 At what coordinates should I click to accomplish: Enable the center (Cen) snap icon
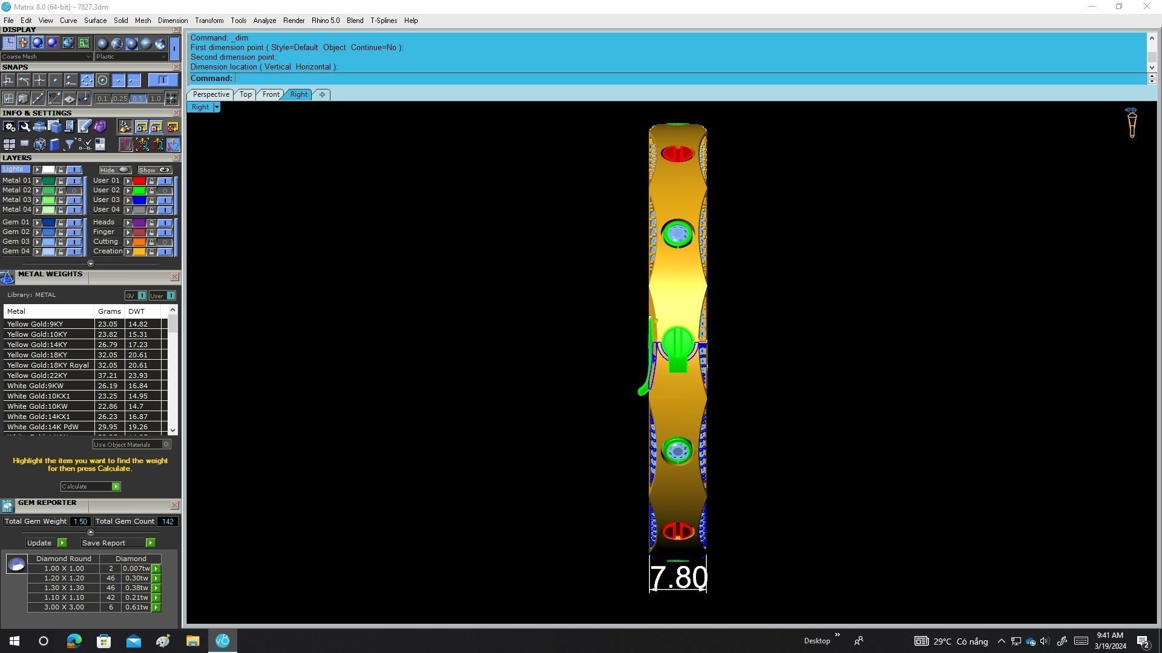click(102, 80)
